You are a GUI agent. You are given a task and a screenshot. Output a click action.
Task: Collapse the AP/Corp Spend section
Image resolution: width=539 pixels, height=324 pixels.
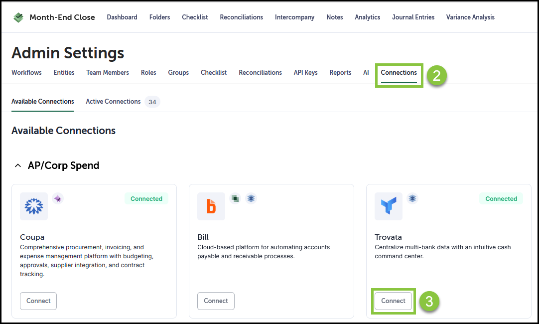pyautogui.click(x=18, y=166)
